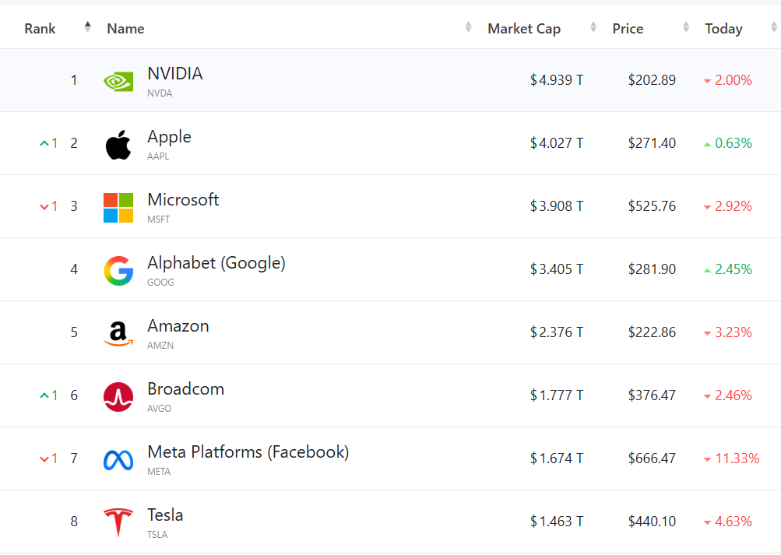Image resolution: width=781 pixels, height=555 pixels.
Task: Click the red Tesla logo
Action: (118, 522)
